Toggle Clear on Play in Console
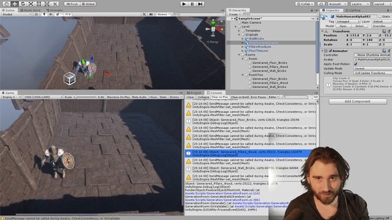Viewport: 392px width, 220px height. 220,97
